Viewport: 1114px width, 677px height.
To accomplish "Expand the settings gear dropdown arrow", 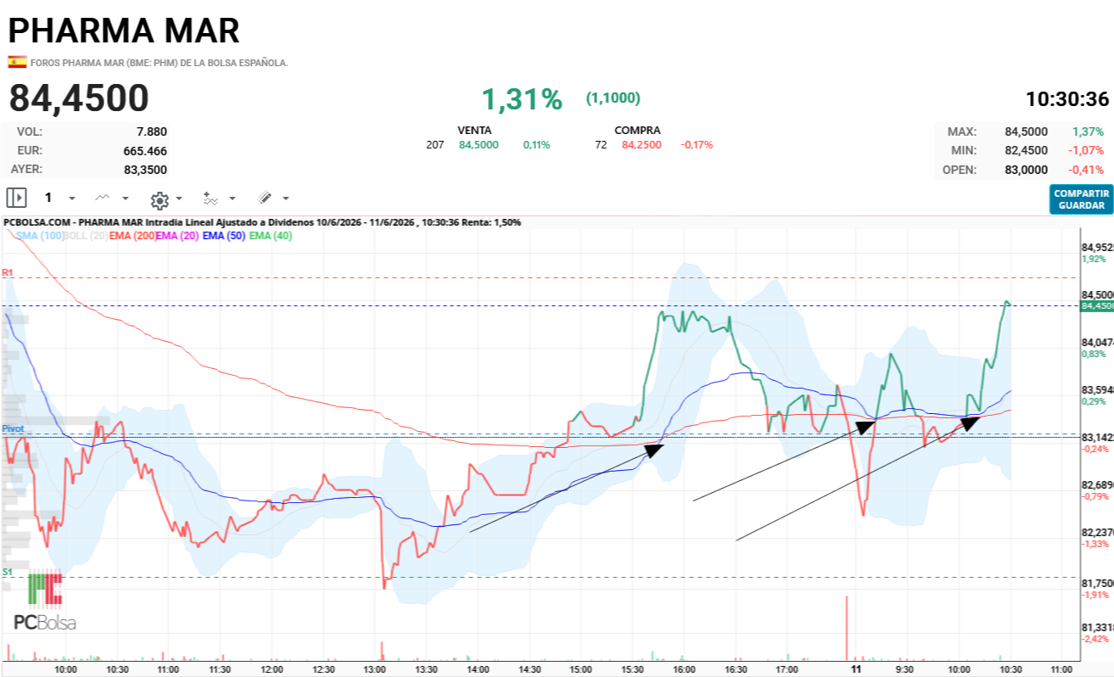I will point(178,199).
